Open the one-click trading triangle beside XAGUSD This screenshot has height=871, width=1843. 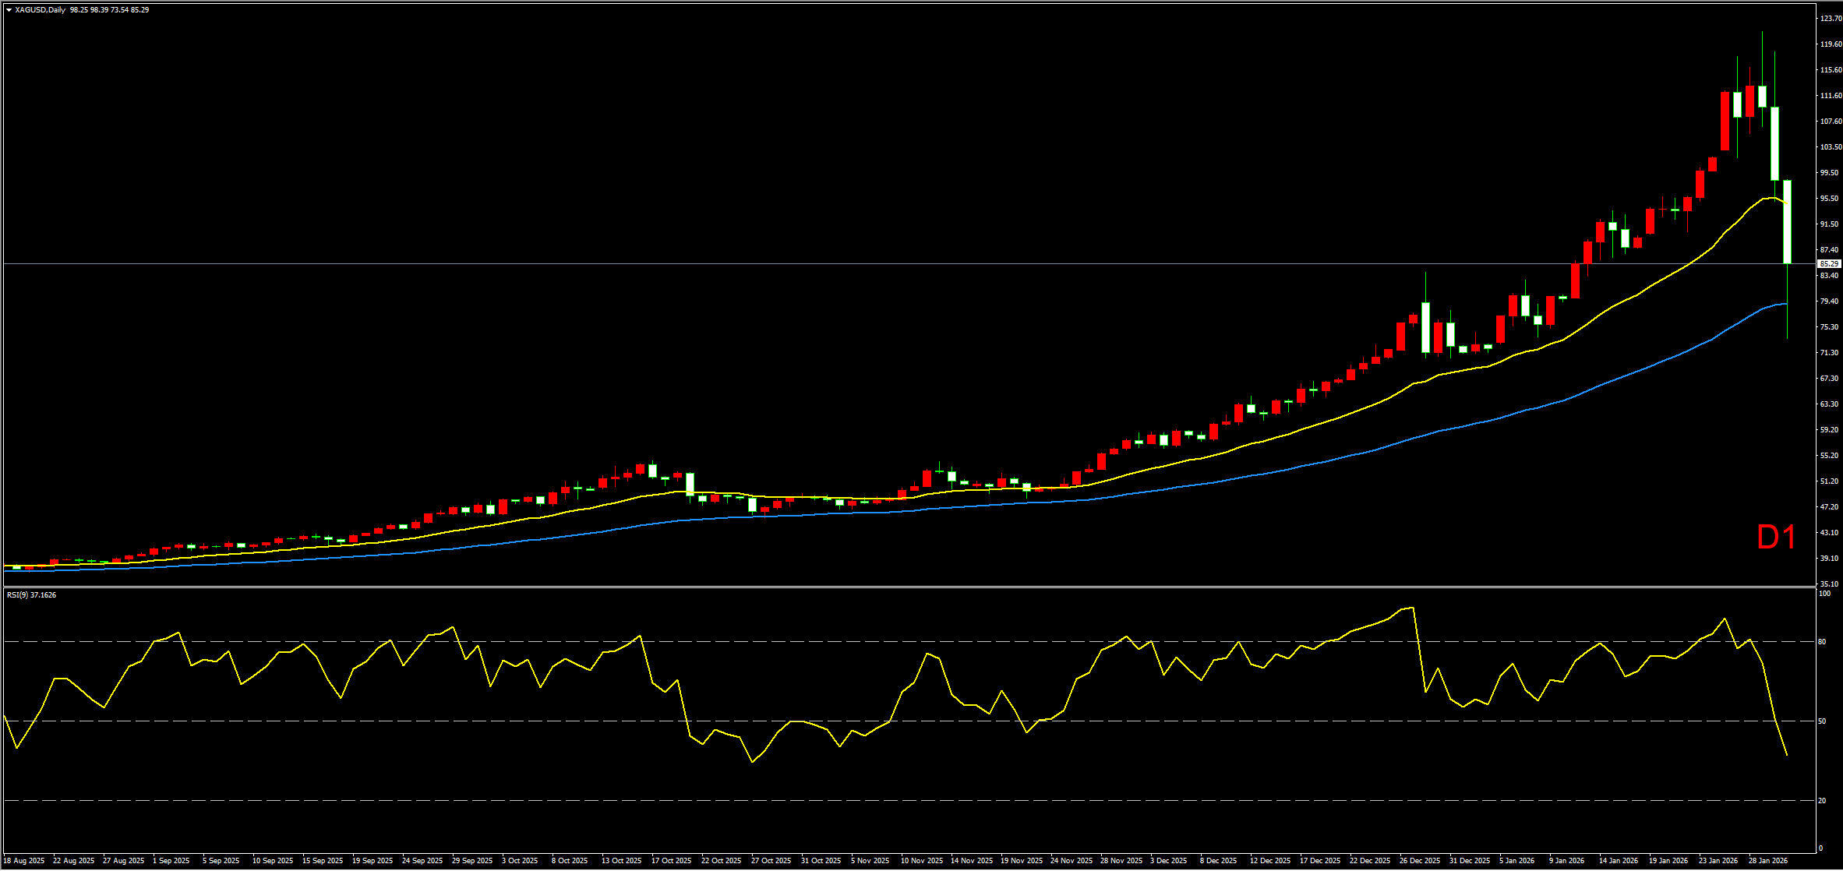click(x=9, y=10)
